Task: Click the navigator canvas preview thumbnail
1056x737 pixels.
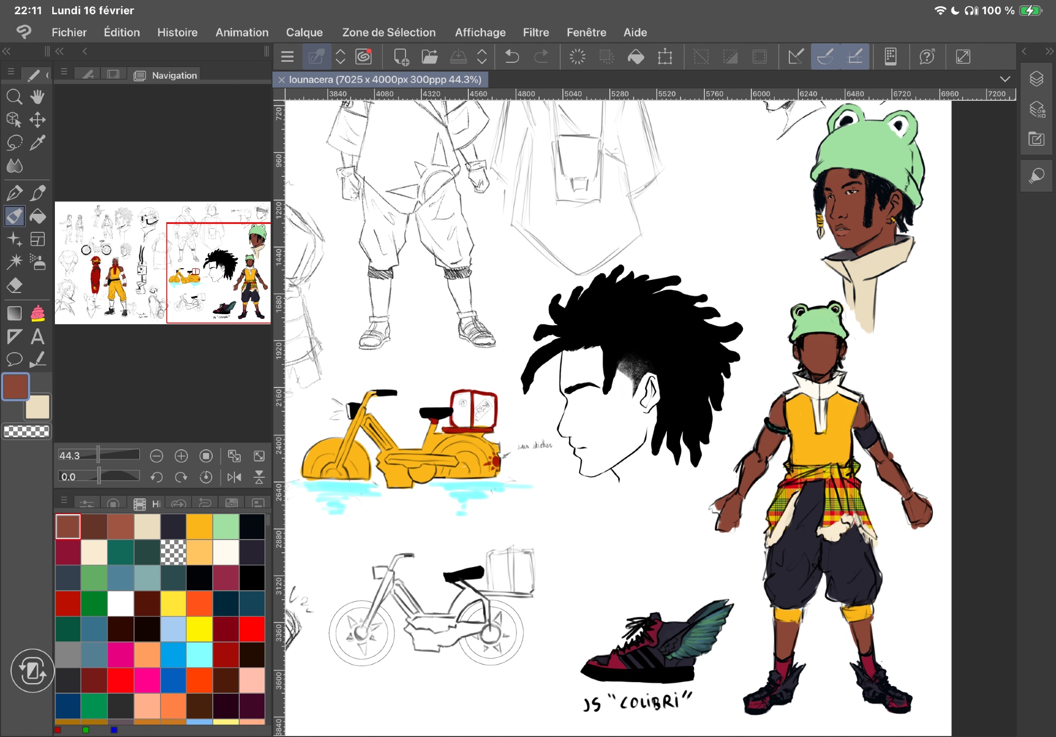Action: [x=163, y=262]
